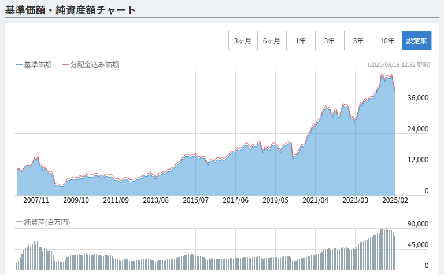The image size is (444, 275).
Task: Switch chart range to 3年
Action: 330,41
